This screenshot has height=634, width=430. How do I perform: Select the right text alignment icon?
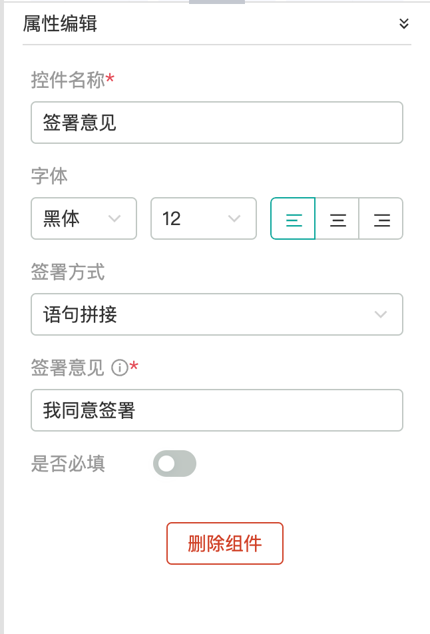tap(381, 218)
